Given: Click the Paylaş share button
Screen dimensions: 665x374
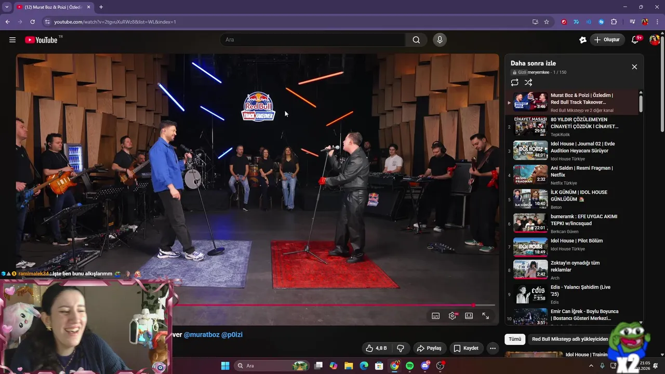Looking at the screenshot, I should click(x=429, y=348).
